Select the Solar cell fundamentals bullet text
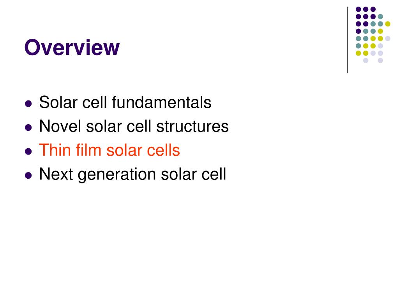The height and width of the screenshot is (299, 399). [125, 102]
